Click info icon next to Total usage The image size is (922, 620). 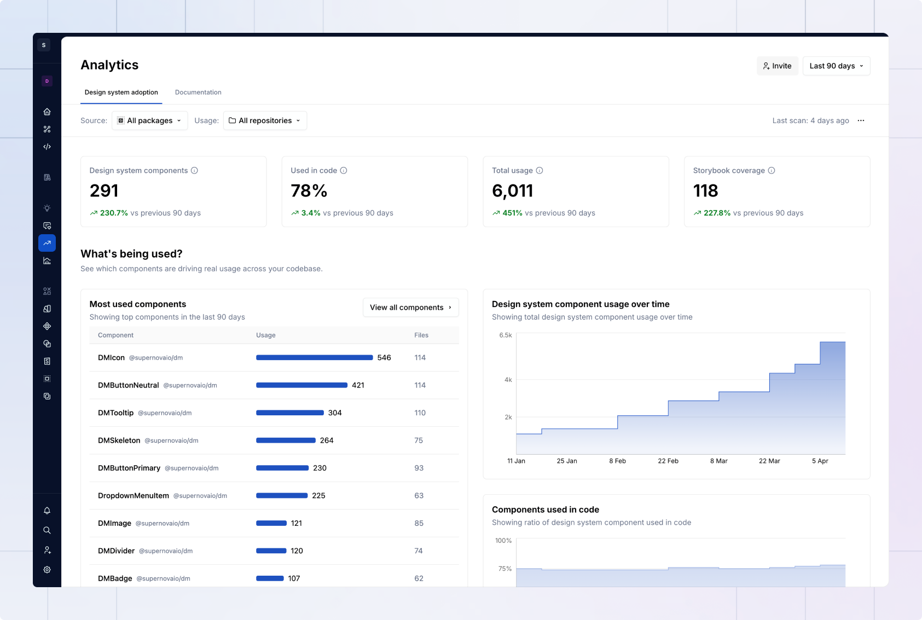540,171
